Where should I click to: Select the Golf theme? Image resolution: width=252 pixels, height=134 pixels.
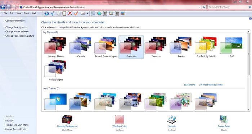[x=231, y=47]
